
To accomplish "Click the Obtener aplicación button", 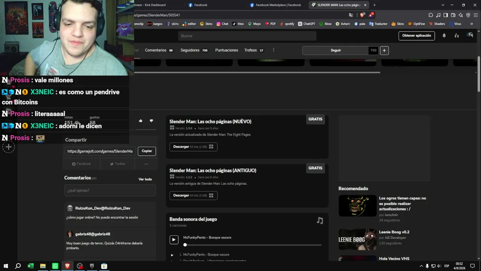I will pos(416,35).
